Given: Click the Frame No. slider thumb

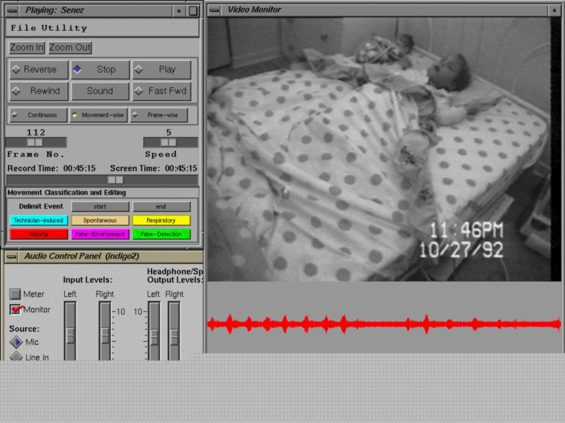Looking at the screenshot, I should pos(35,143).
